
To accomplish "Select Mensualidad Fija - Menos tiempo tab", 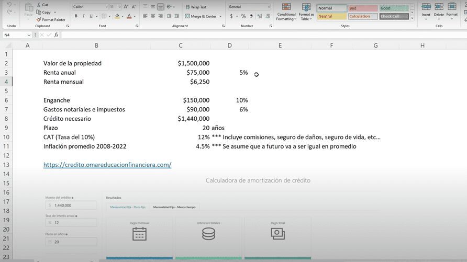I will tap(174, 207).
